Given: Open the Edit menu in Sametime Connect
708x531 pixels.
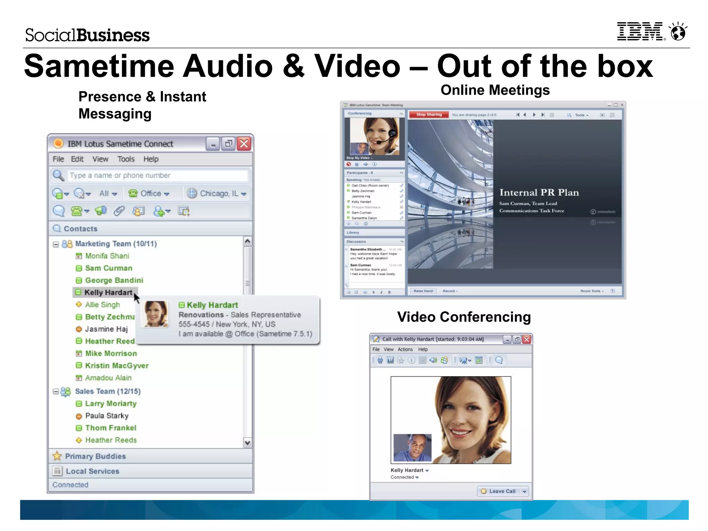Looking at the screenshot, I should tap(77, 159).
